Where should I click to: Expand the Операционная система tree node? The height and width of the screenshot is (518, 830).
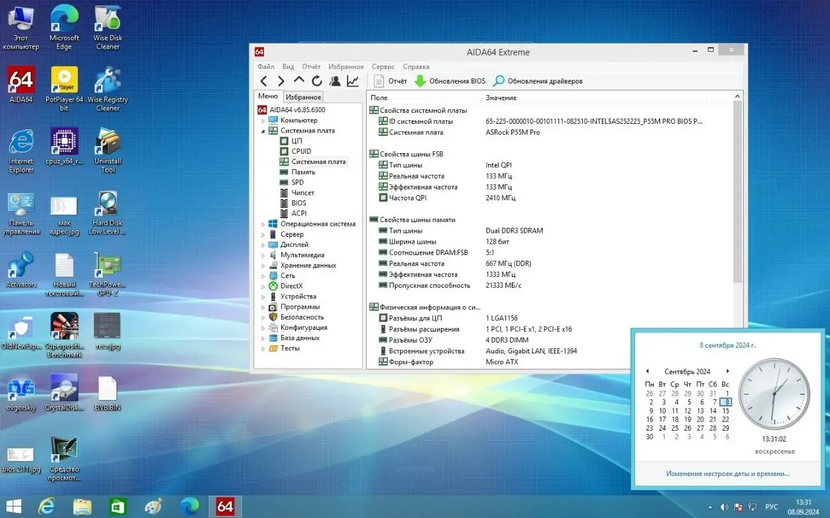tap(263, 225)
